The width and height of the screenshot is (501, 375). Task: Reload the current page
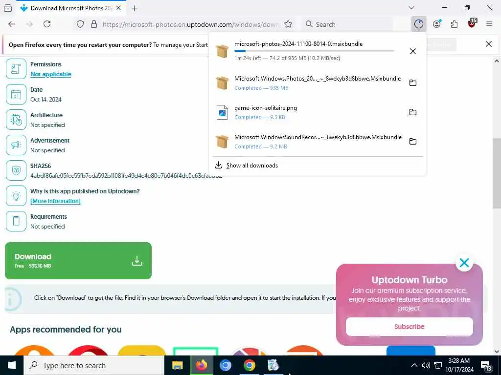(47, 24)
